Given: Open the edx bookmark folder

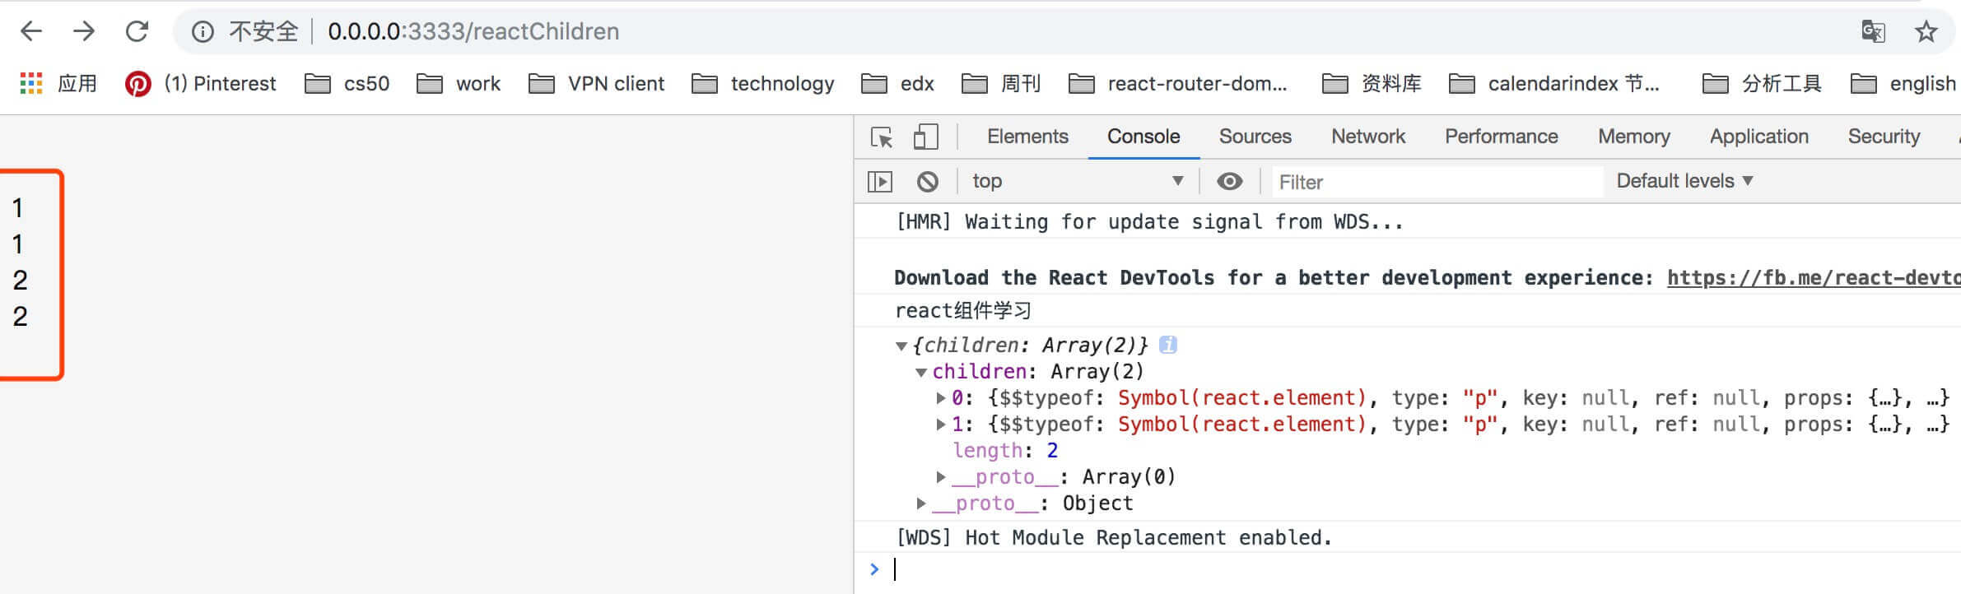Looking at the screenshot, I should (897, 83).
